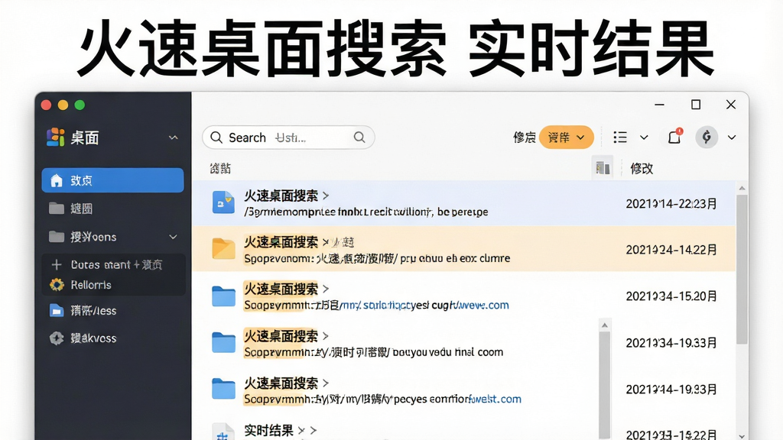Click the magnifier icon at search field left
The width and height of the screenshot is (783, 440).
point(216,137)
